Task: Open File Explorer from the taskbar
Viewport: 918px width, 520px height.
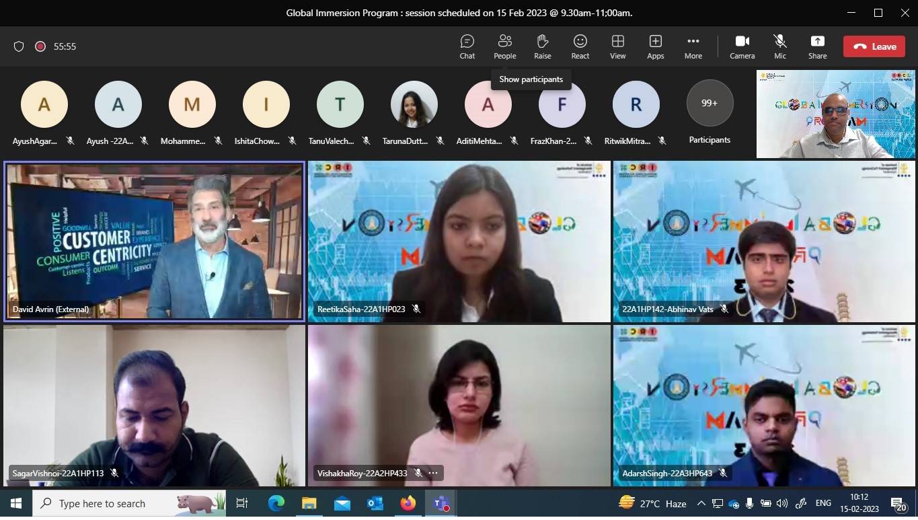Action: tap(309, 503)
